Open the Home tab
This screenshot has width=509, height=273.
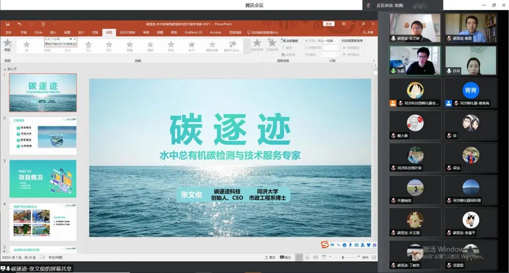24,32
